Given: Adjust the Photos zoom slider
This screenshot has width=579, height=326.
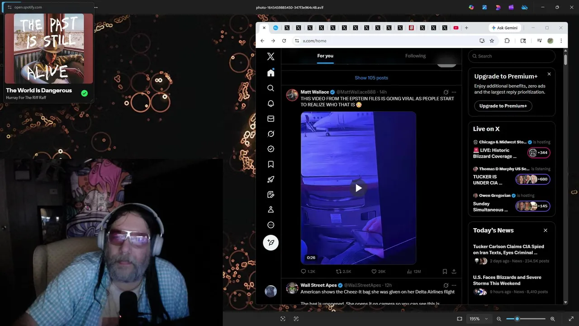Looking at the screenshot, I should coord(526,319).
